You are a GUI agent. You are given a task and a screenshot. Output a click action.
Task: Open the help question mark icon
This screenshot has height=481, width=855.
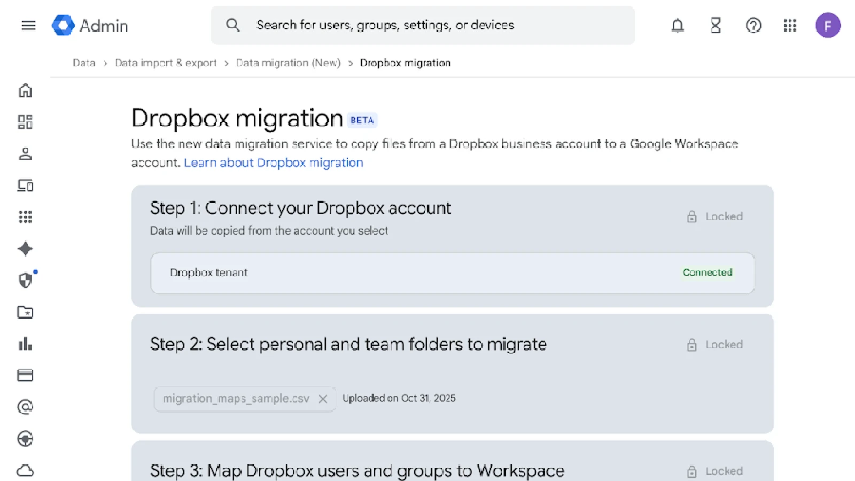pos(753,26)
